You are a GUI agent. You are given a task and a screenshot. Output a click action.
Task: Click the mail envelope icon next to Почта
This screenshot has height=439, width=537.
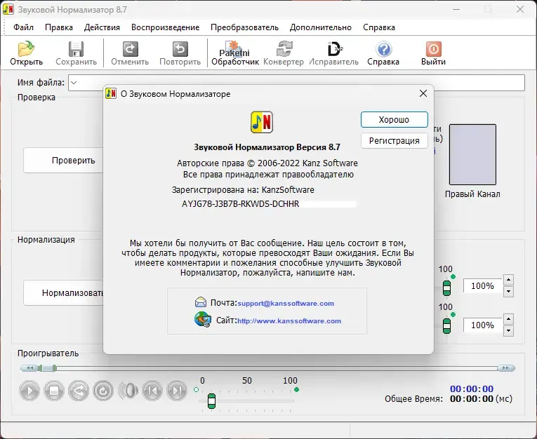201,302
